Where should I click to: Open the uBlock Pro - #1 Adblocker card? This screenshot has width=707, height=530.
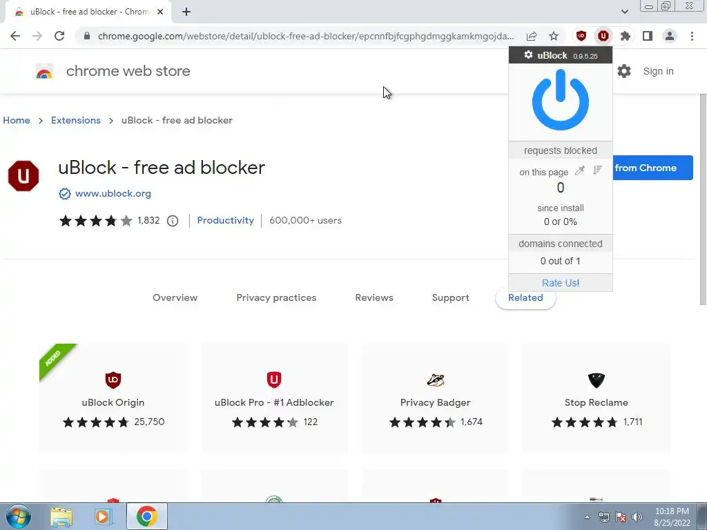coord(274,397)
